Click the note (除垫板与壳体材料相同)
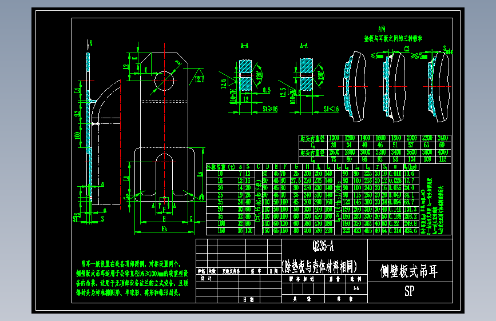 tap(319, 267)
